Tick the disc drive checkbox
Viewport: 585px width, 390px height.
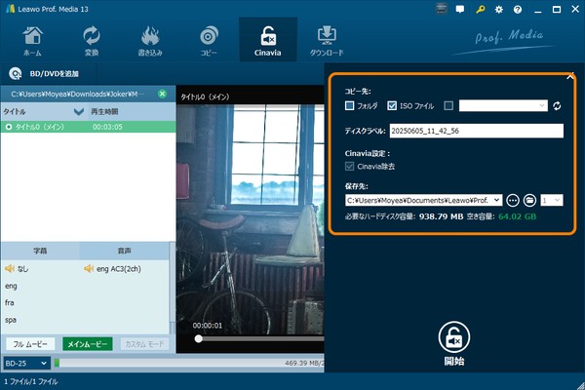[x=448, y=106]
